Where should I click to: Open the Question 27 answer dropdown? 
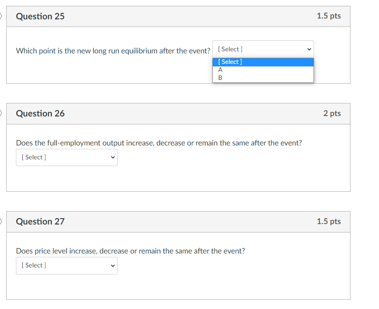click(x=66, y=265)
